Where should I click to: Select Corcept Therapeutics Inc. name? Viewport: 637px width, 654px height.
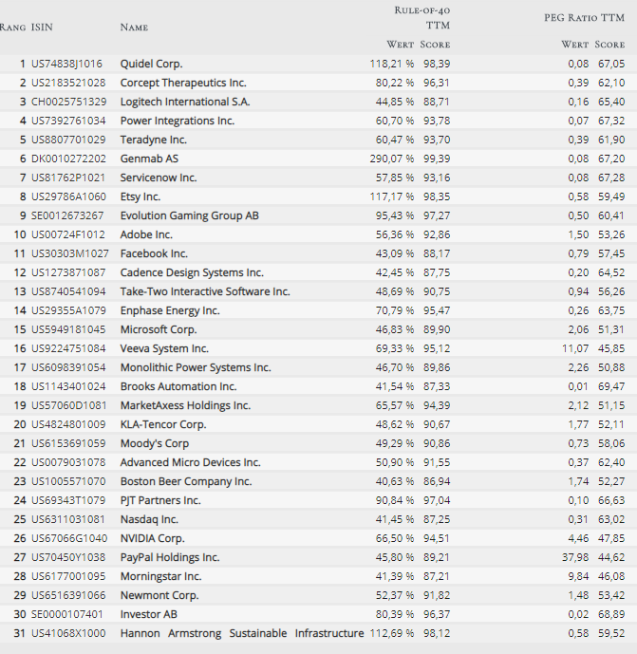click(x=183, y=83)
